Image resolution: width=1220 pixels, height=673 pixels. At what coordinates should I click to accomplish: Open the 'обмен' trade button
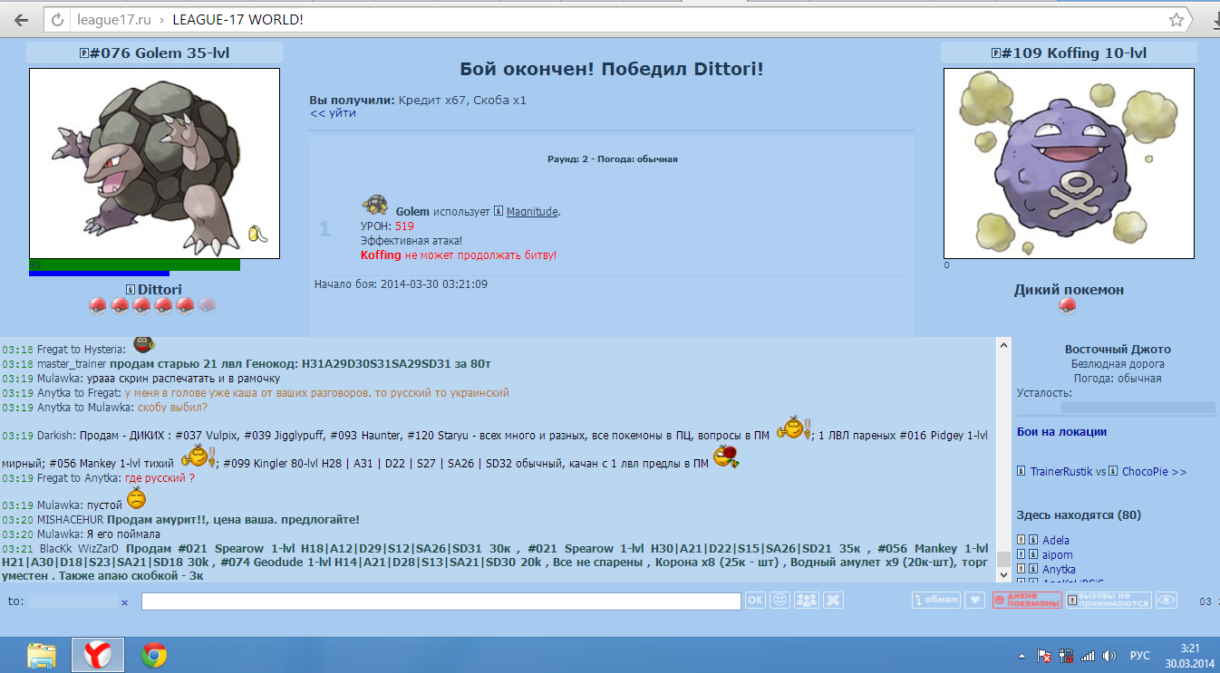coord(935,600)
